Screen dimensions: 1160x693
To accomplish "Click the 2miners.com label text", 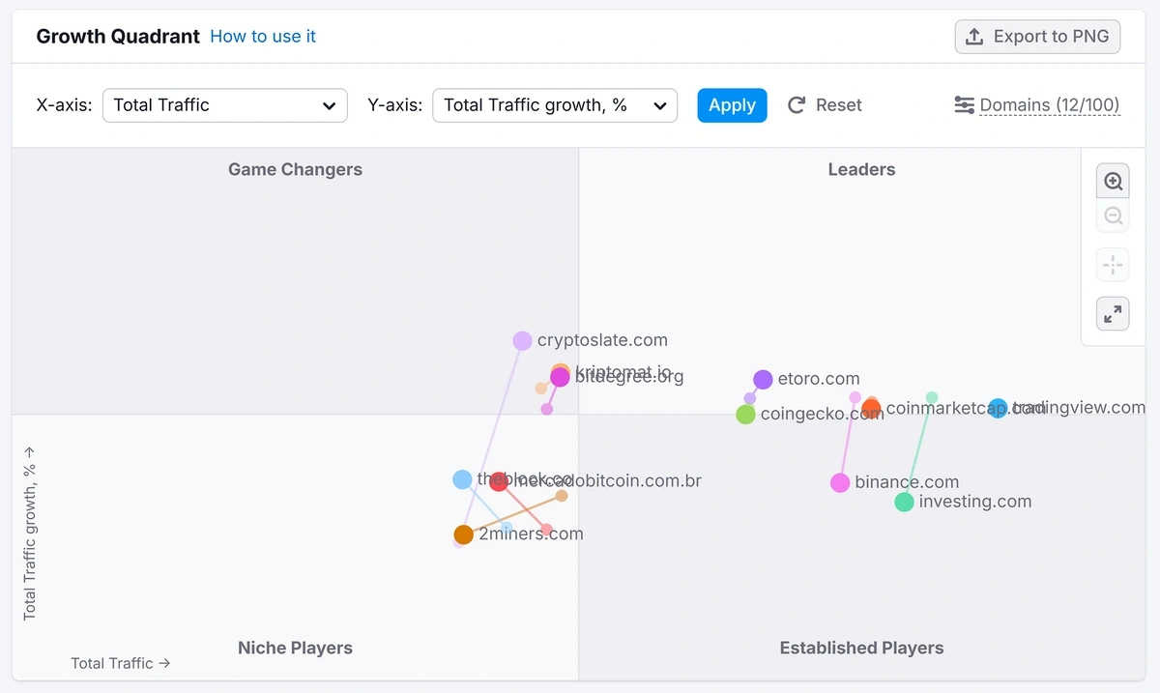I will [x=532, y=534].
